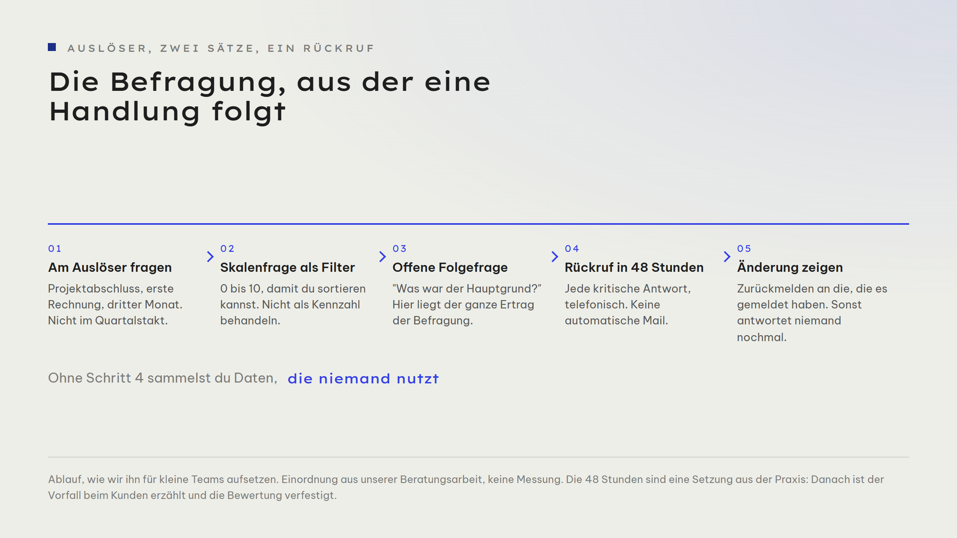Click the chevron arrow before step 05

tap(727, 257)
